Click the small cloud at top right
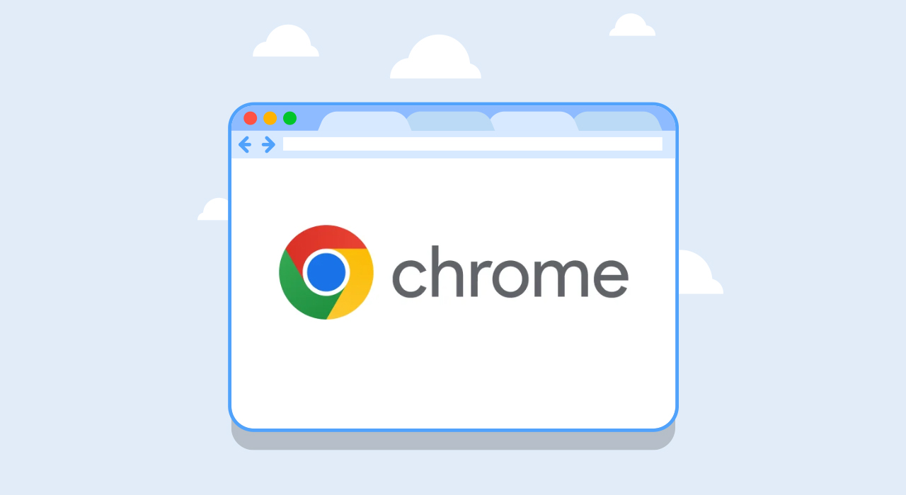Viewport: 906px width, 495px height. point(633,25)
